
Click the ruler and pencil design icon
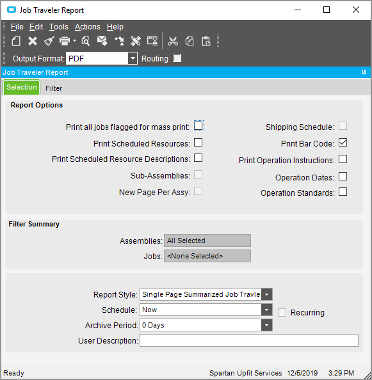[136, 41]
